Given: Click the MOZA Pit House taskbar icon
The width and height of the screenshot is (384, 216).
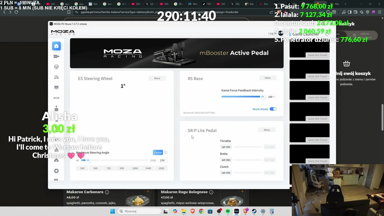Looking at the screenshot, I should pyautogui.click(x=236, y=211).
